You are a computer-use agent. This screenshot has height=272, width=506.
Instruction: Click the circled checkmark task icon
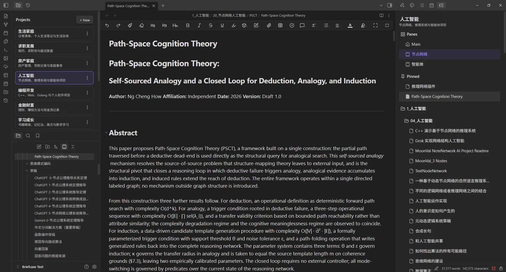[292, 25]
